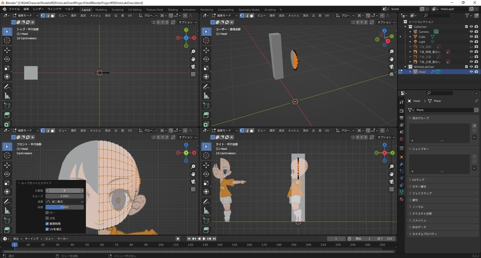Image resolution: width=481 pixels, height=258 pixels.
Task: Uncheck the UVを補正 checkbox
Action: pyautogui.click(x=47, y=229)
